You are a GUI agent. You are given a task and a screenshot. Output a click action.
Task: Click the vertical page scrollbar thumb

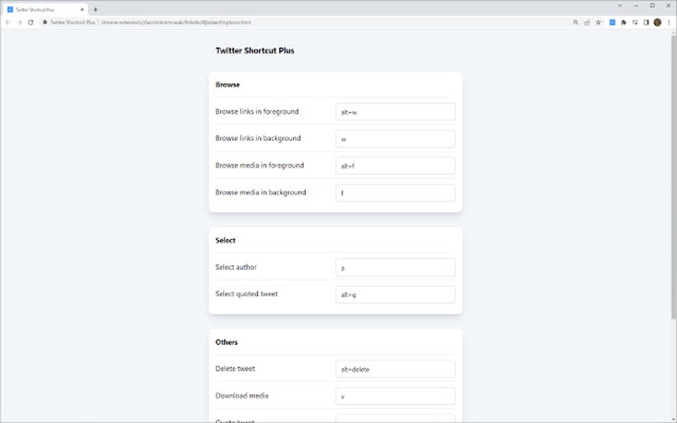[674, 177]
